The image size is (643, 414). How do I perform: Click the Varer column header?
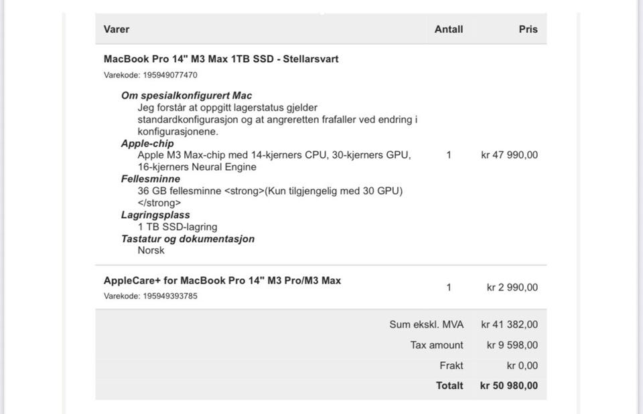(x=117, y=29)
